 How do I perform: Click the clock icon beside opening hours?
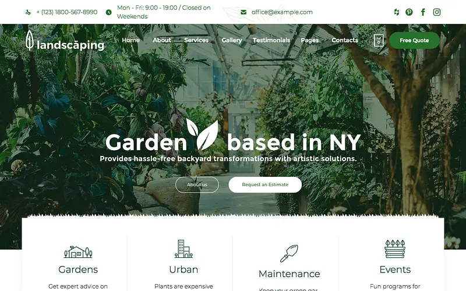(109, 12)
